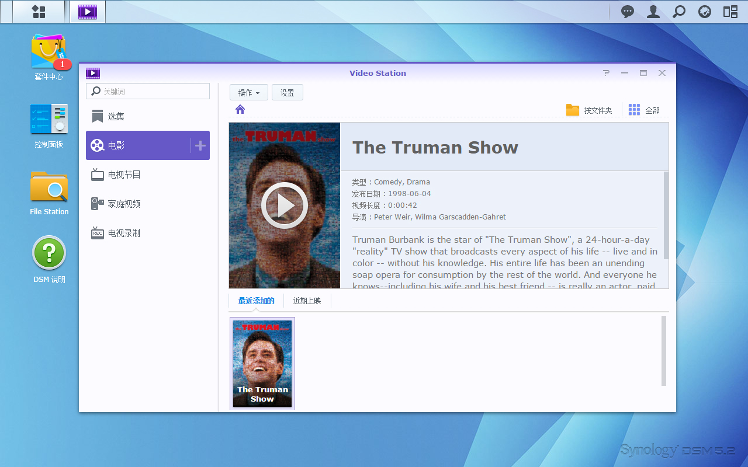Click the taskbar search magnifier icon
Image resolution: width=748 pixels, height=467 pixels.
[679, 12]
